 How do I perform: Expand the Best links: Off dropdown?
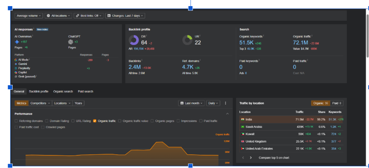(x=89, y=16)
